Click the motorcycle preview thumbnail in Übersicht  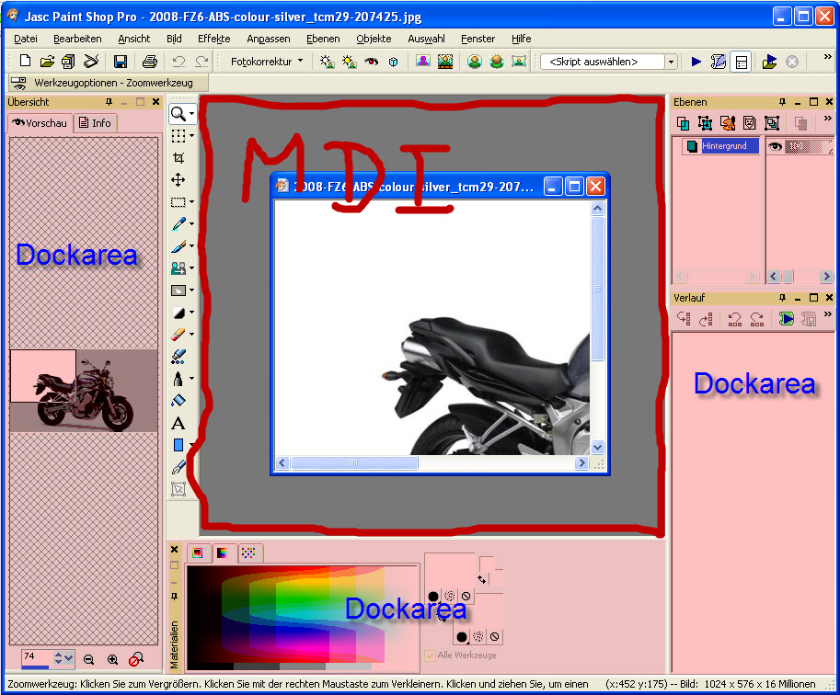pos(84,391)
